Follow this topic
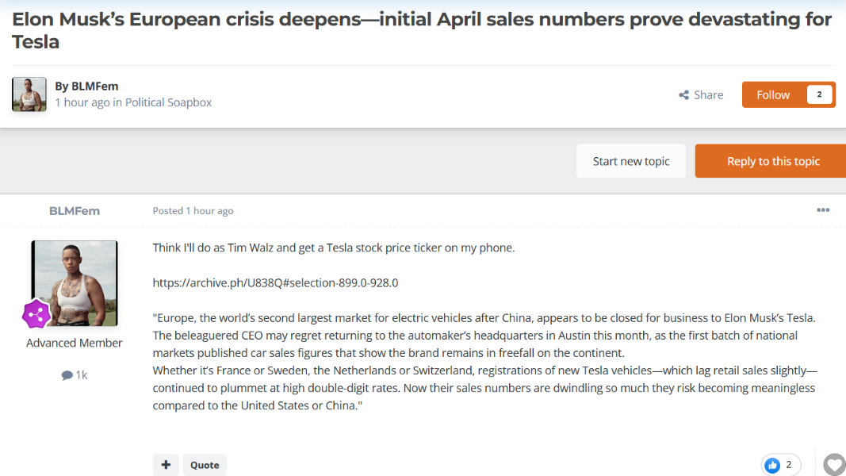846x476 pixels. [772, 95]
